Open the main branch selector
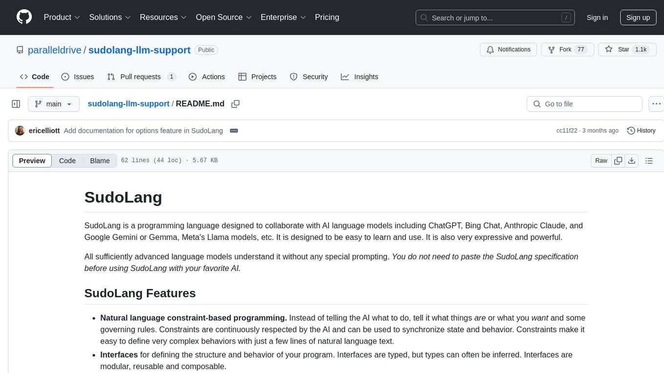The width and height of the screenshot is (664, 373). 53,104
